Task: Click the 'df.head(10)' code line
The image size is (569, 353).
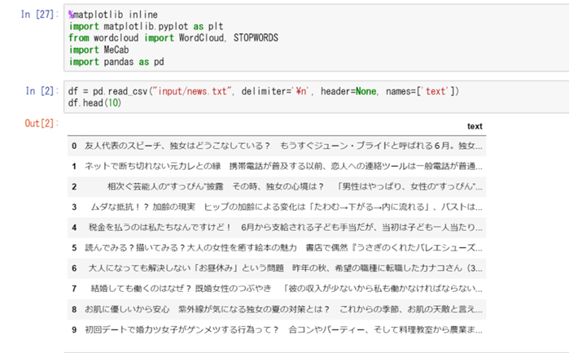Action: tap(94, 103)
